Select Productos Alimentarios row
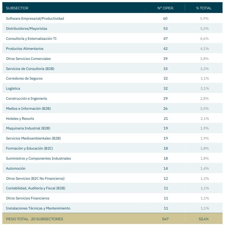 click(x=112, y=48)
